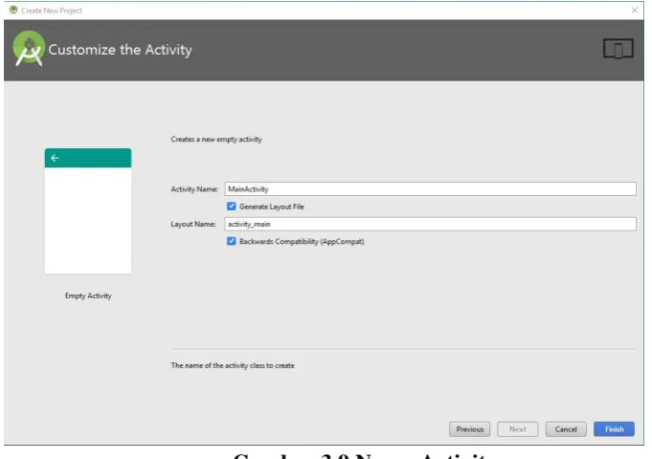The width and height of the screenshot is (652, 459).
Task: Click the Activity Name input field
Action: (431, 189)
